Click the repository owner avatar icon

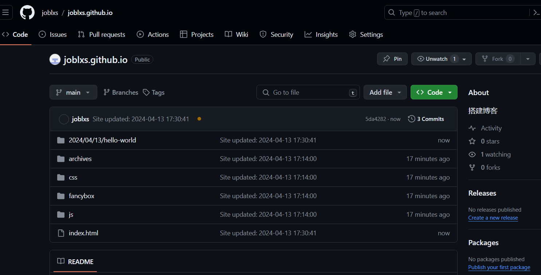pos(55,59)
